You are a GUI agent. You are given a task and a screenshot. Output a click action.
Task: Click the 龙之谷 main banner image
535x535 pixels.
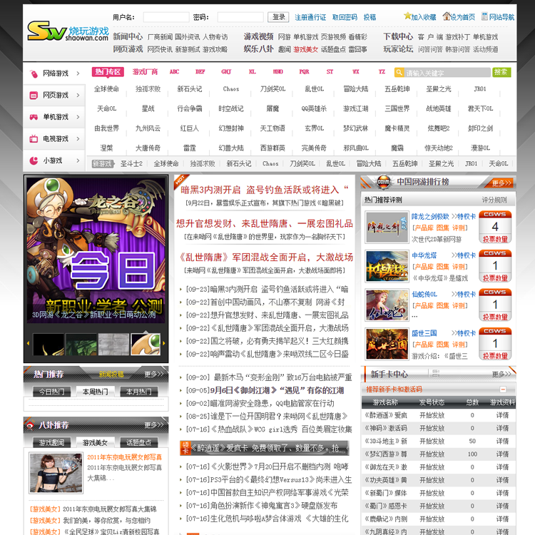[x=96, y=250]
